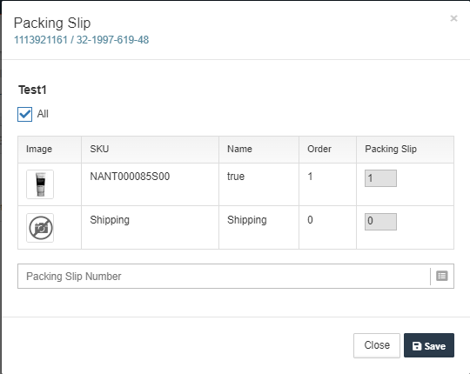This screenshot has height=374, width=470.
Task: Click the list icon beside Packing Slip Number
Action: [x=442, y=276]
